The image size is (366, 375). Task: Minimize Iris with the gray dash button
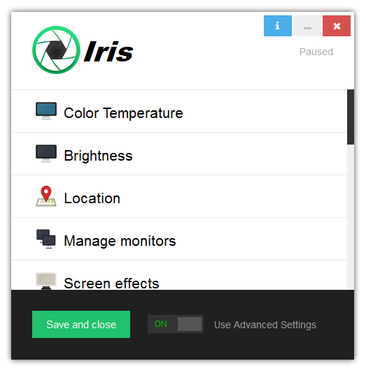(x=307, y=26)
